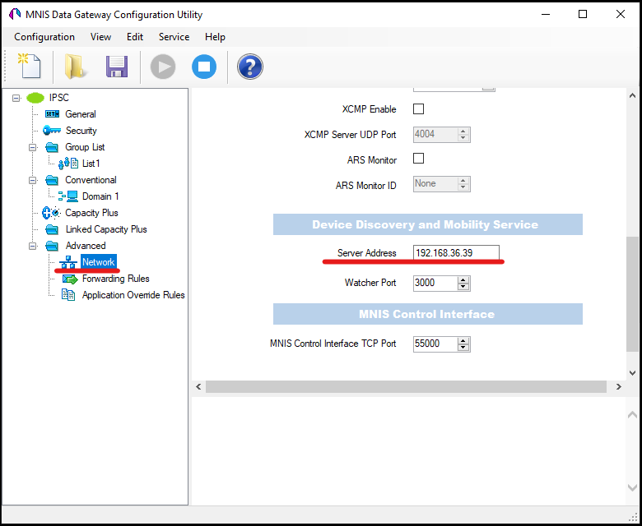Create a new configuration file
This screenshot has height=526, width=642.
pos(29,67)
